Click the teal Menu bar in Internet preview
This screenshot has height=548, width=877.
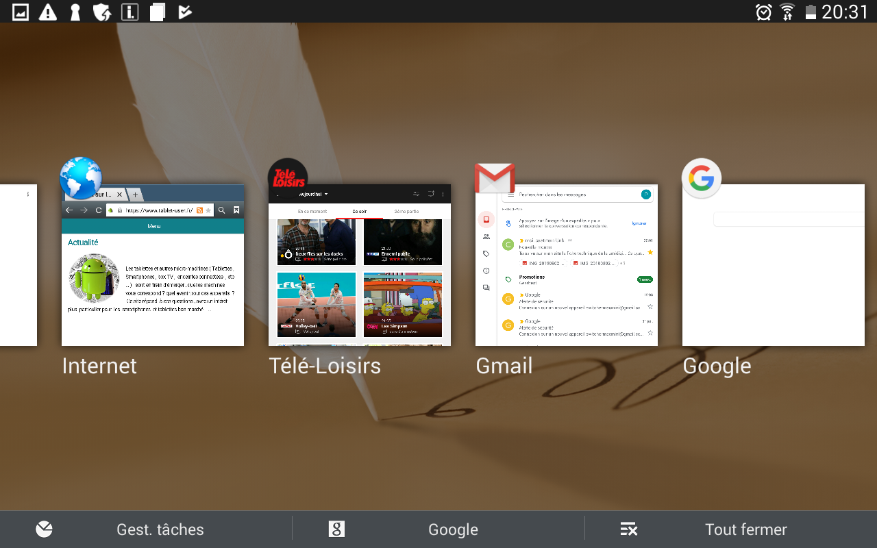[x=153, y=226]
